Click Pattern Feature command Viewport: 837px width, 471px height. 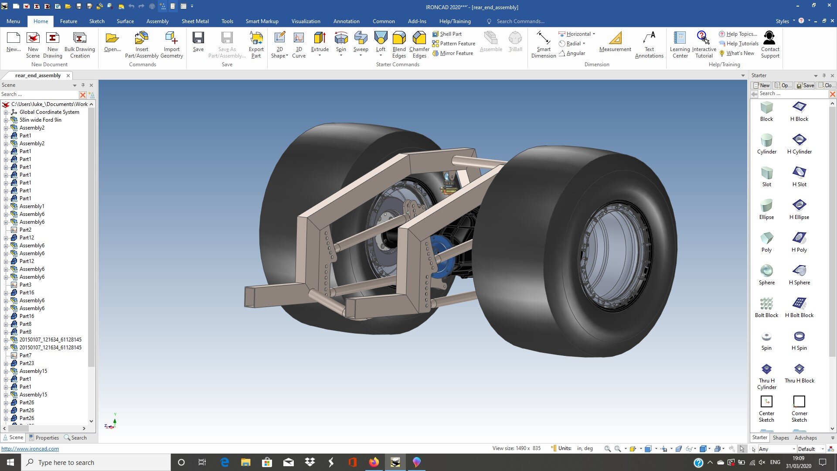point(453,44)
